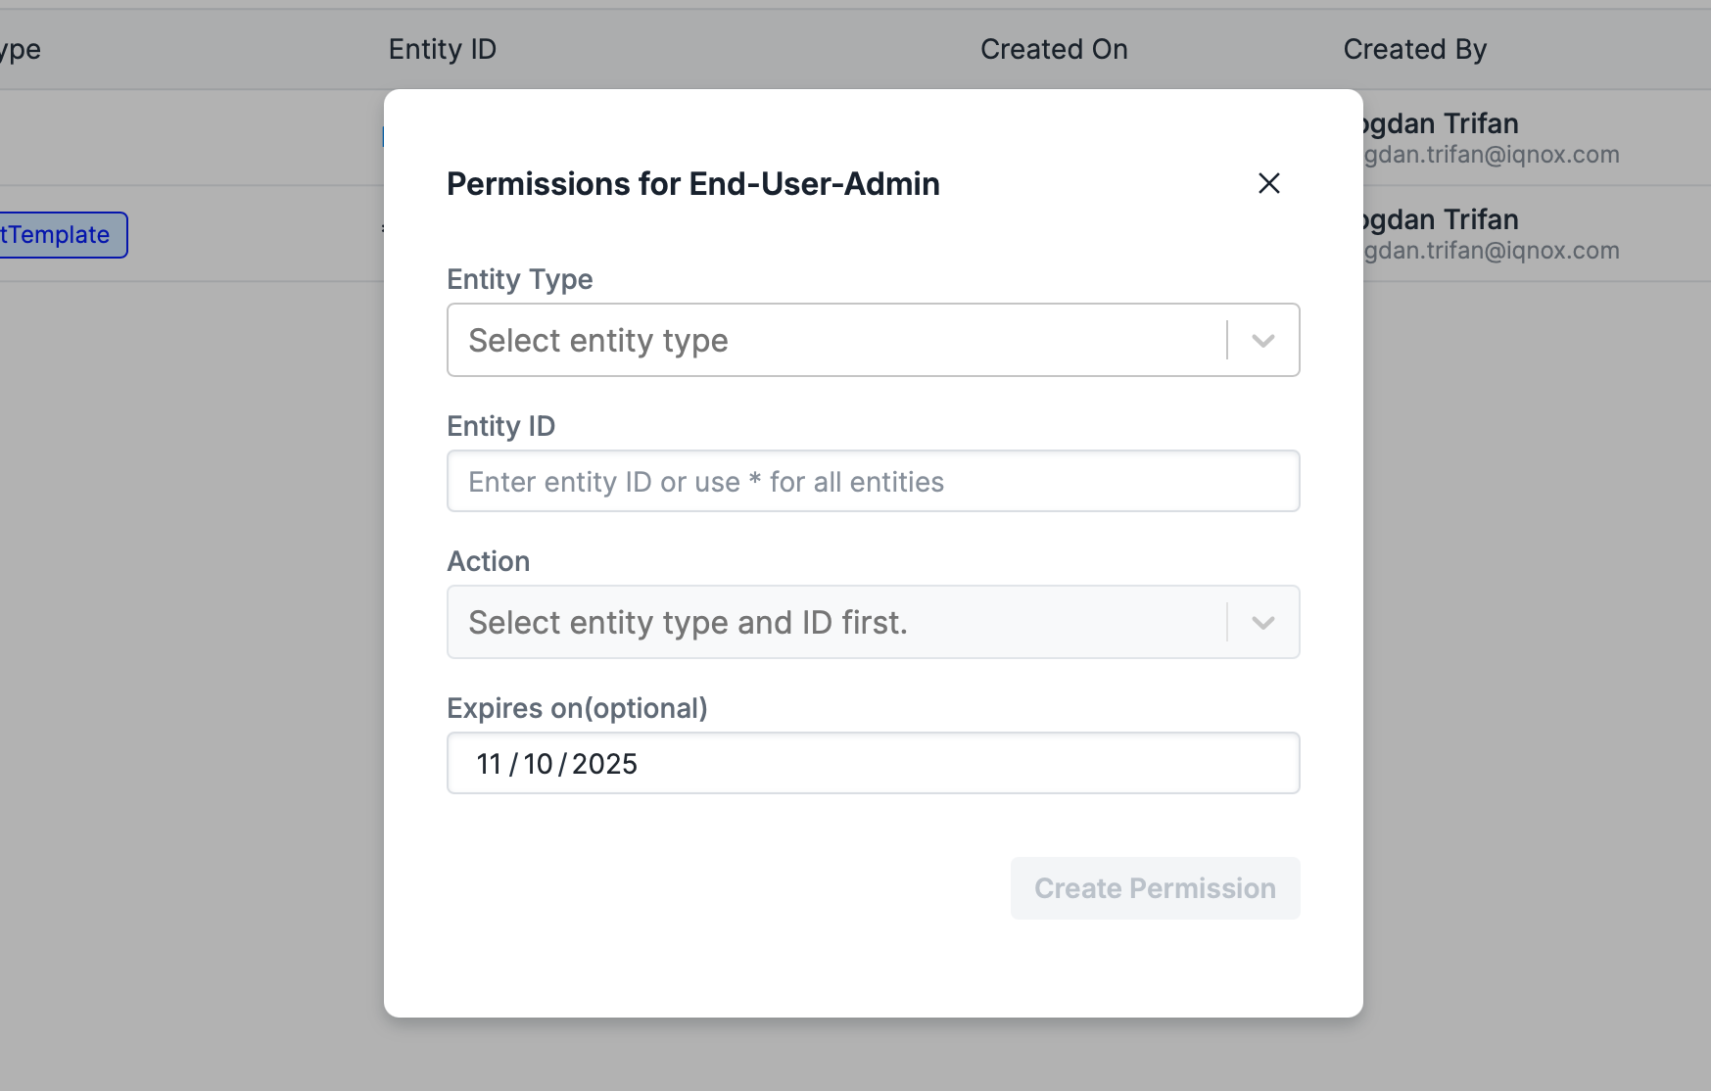Click the Template tag in the table
This screenshot has width=1711, height=1091.
59,235
